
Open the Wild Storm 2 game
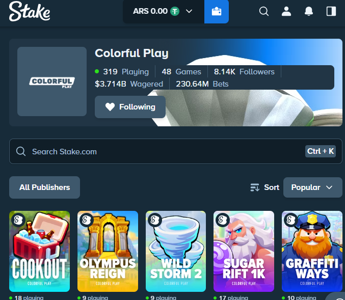tap(176, 252)
